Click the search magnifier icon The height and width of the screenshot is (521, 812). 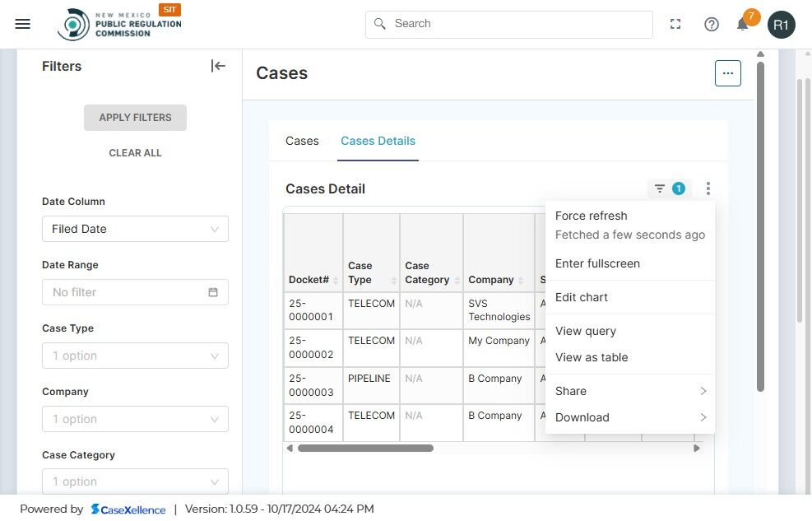tap(379, 24)
